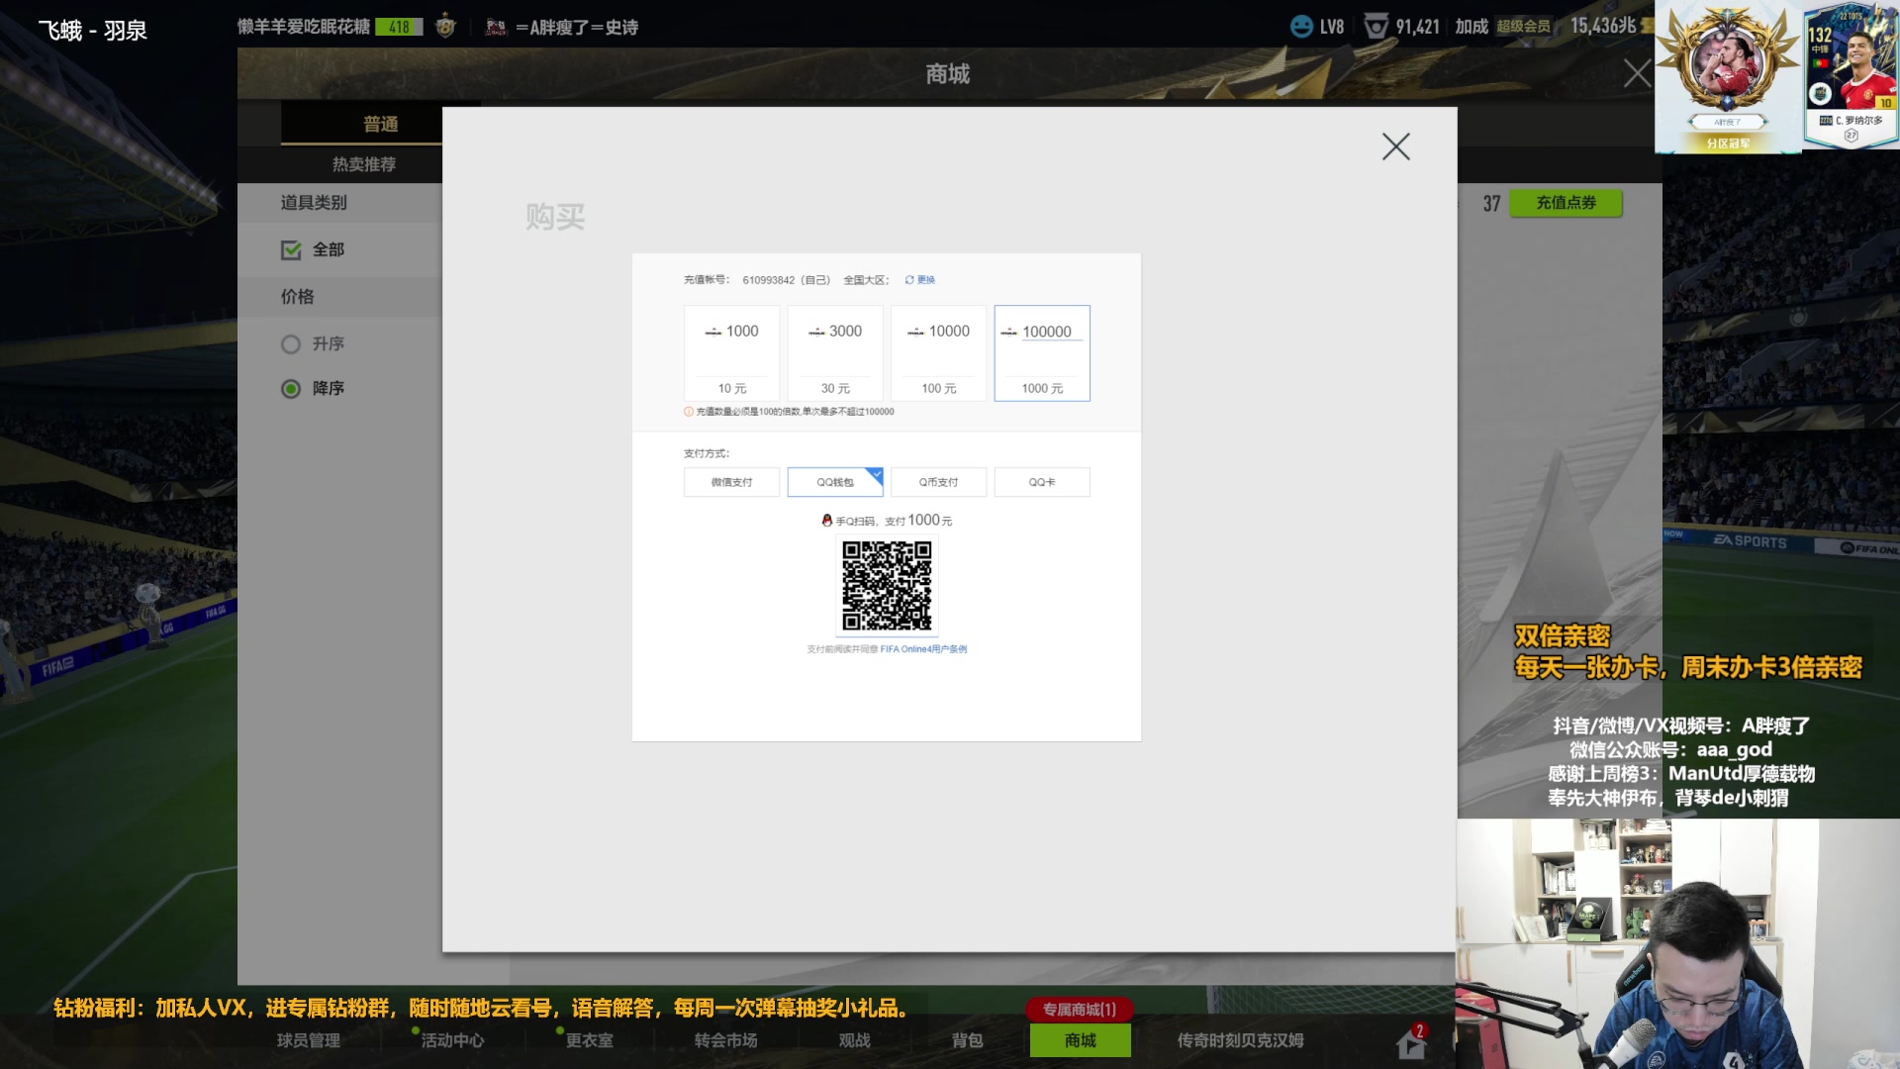Select 降序 descending sort radio button
This screenshot has width=1900, height=1069.
290,388
